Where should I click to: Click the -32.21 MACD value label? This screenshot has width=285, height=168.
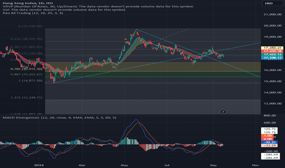(269, 142)
